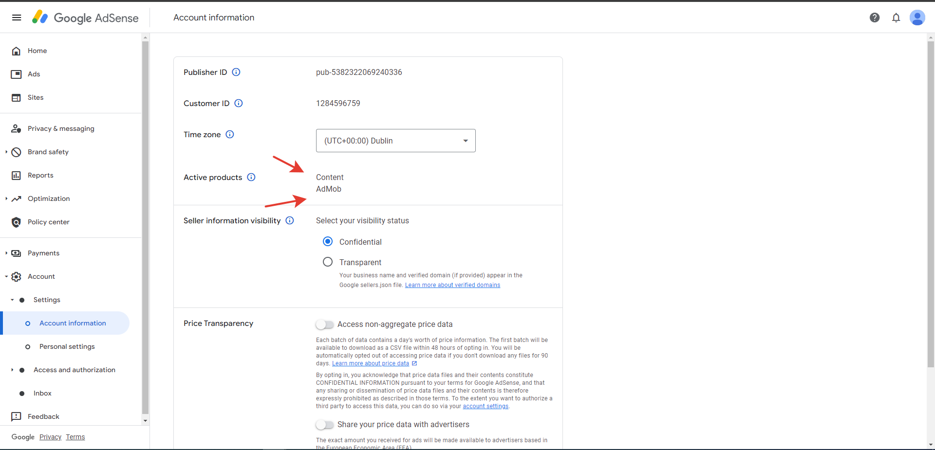
Task: Open the Privacy footer link
Action: tap(50, 437)
